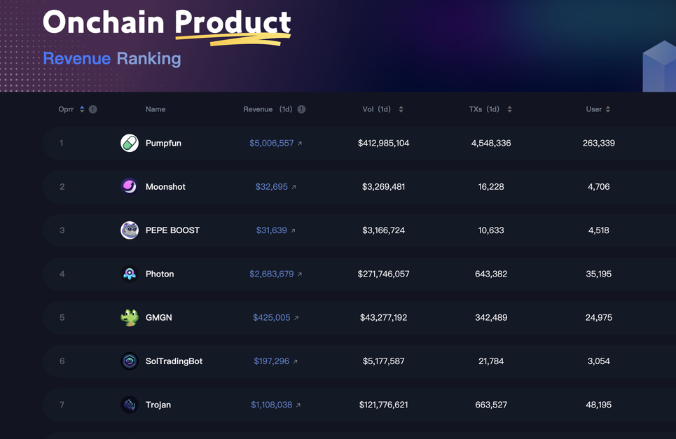Click the GMGN green frog icon
The width and height of the screenshot is (676, 439).
click(x=130, y=317)
